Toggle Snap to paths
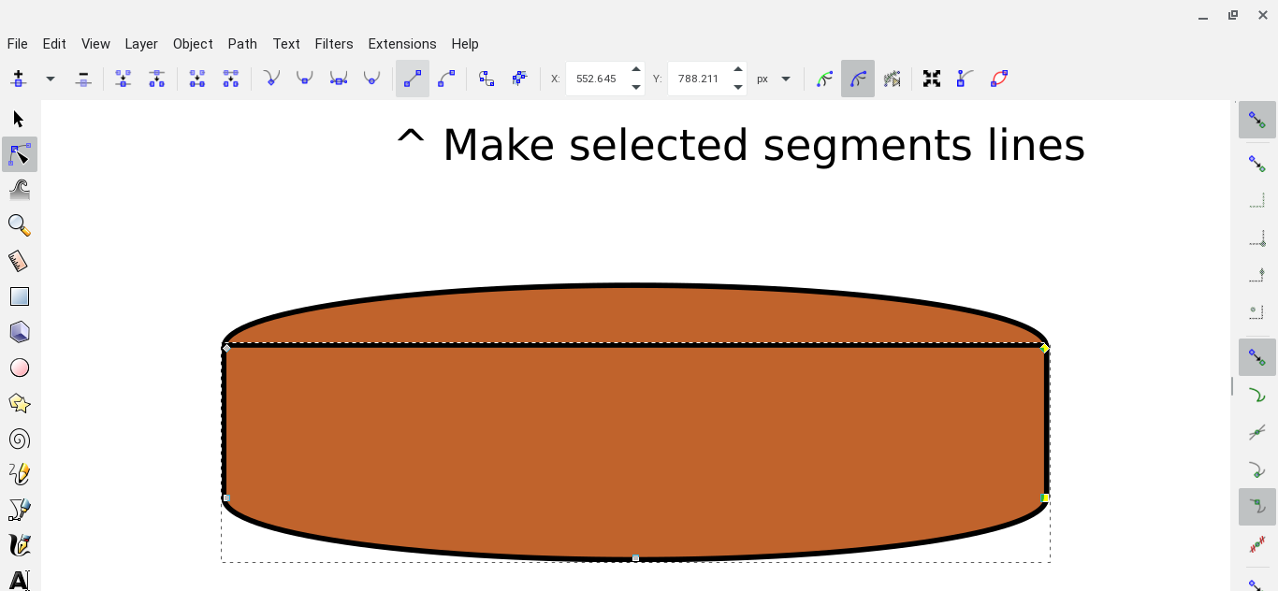The width and height of the screenshot is (1278, 591). (1257, 396)
